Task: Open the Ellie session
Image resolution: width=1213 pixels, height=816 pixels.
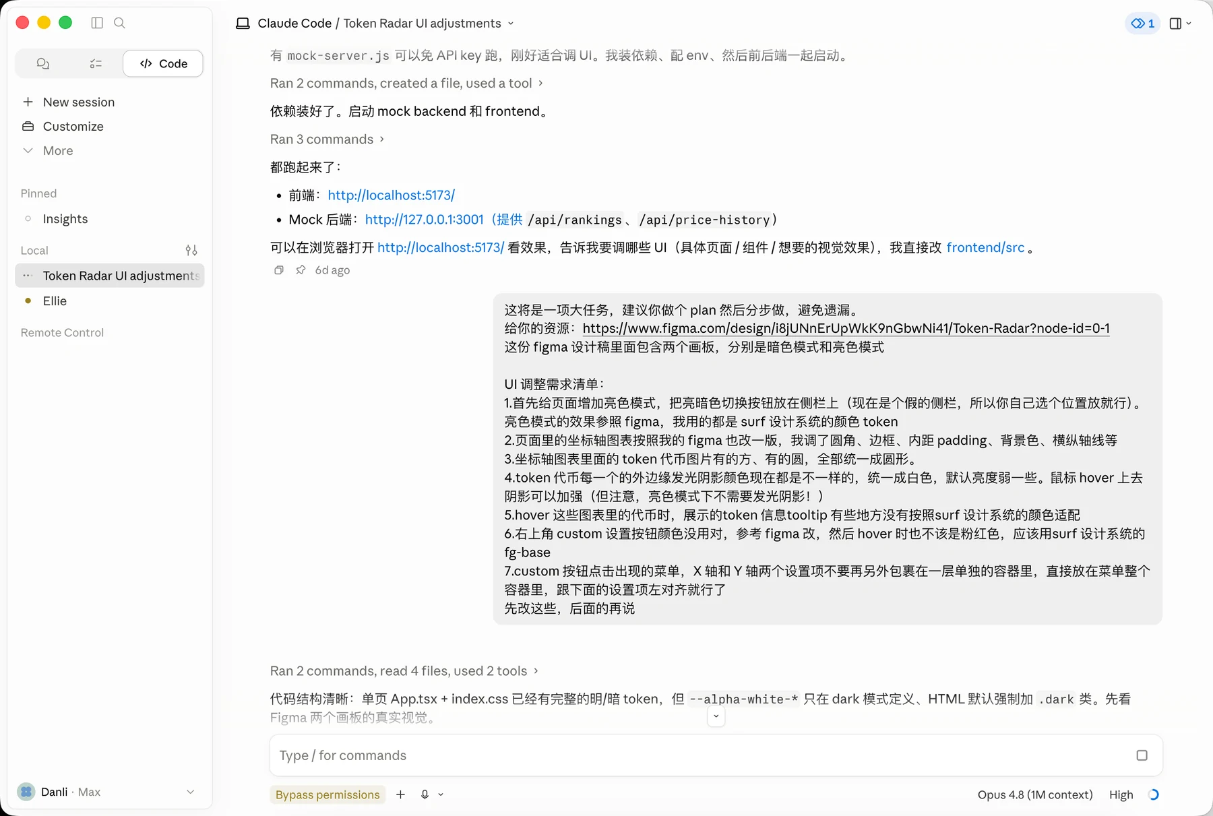Action: (55, 301)
